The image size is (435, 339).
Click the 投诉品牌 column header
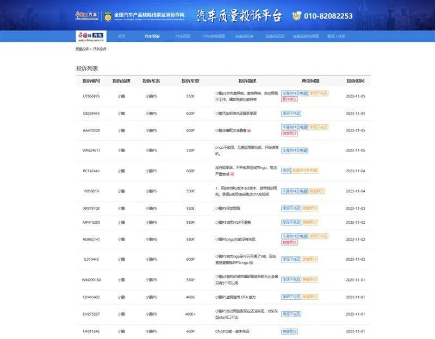pyautogui.click(x=121, y=81)
